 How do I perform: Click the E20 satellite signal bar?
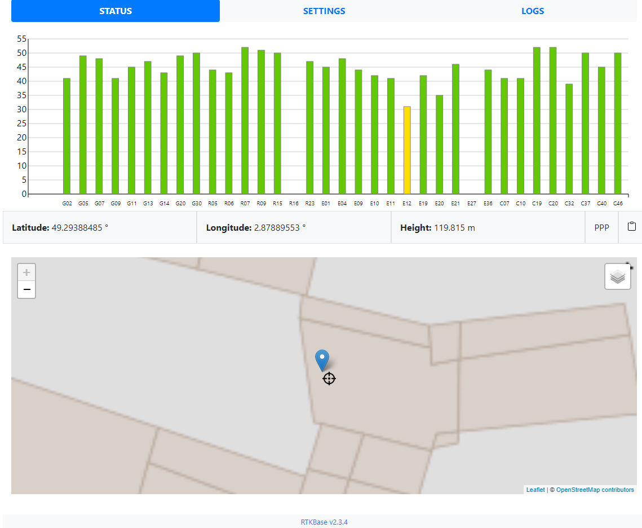(x=439, y=144)
